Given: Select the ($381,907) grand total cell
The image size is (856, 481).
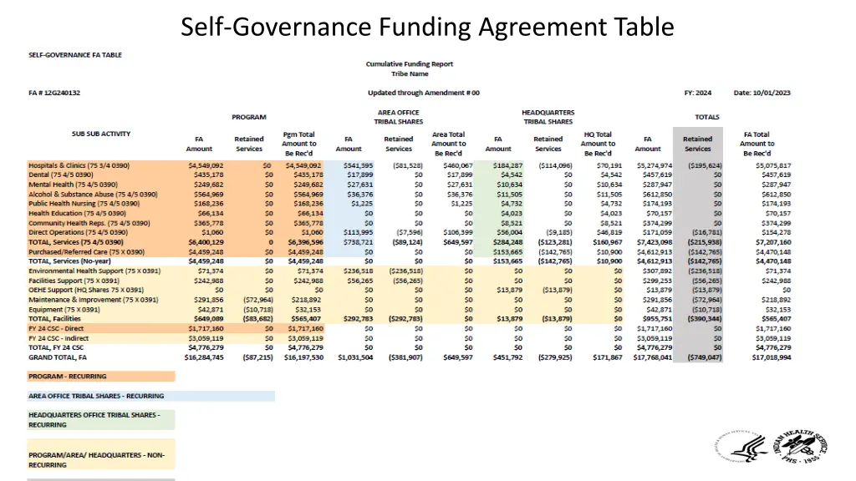Looking at the screenshot, I should pyautogui.click(x=405, y=357).
